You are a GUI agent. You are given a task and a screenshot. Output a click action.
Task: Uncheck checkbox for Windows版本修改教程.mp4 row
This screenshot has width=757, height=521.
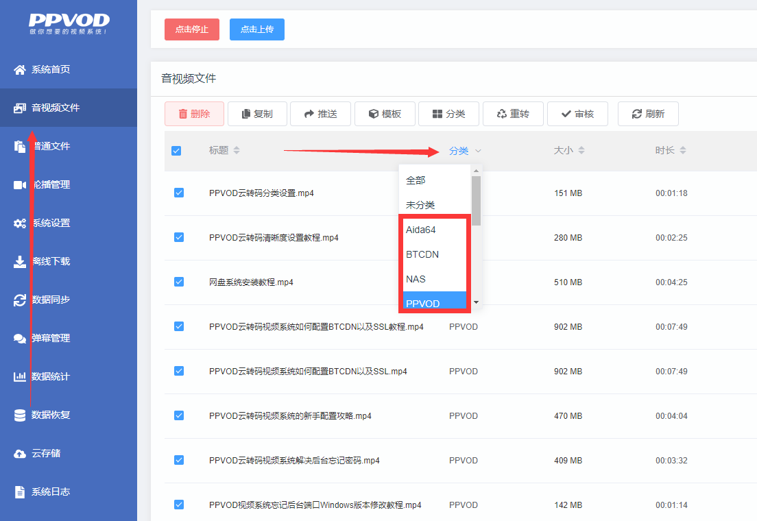point(179,505)
